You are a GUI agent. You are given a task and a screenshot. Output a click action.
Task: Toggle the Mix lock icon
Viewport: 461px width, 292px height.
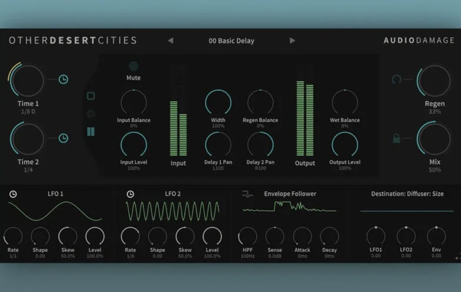coord(396,138)
